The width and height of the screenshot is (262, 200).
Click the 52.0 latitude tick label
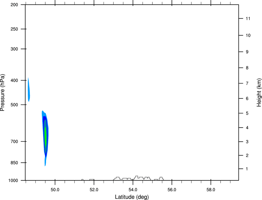[x=94, y=190]
